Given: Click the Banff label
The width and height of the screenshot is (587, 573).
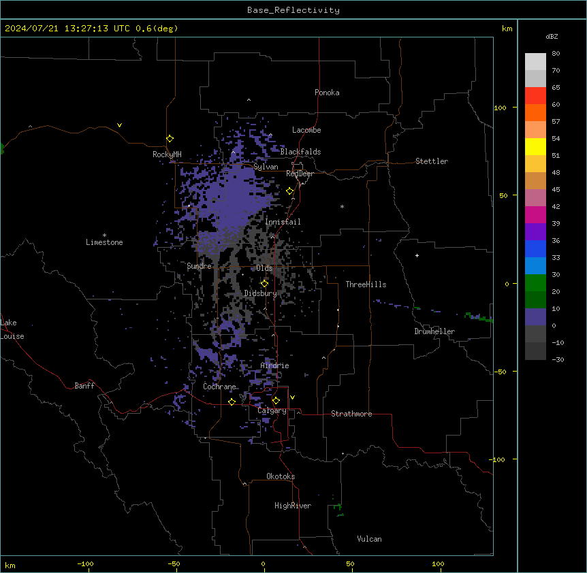Looking at the screenshot, I should [x=84, y=386].
